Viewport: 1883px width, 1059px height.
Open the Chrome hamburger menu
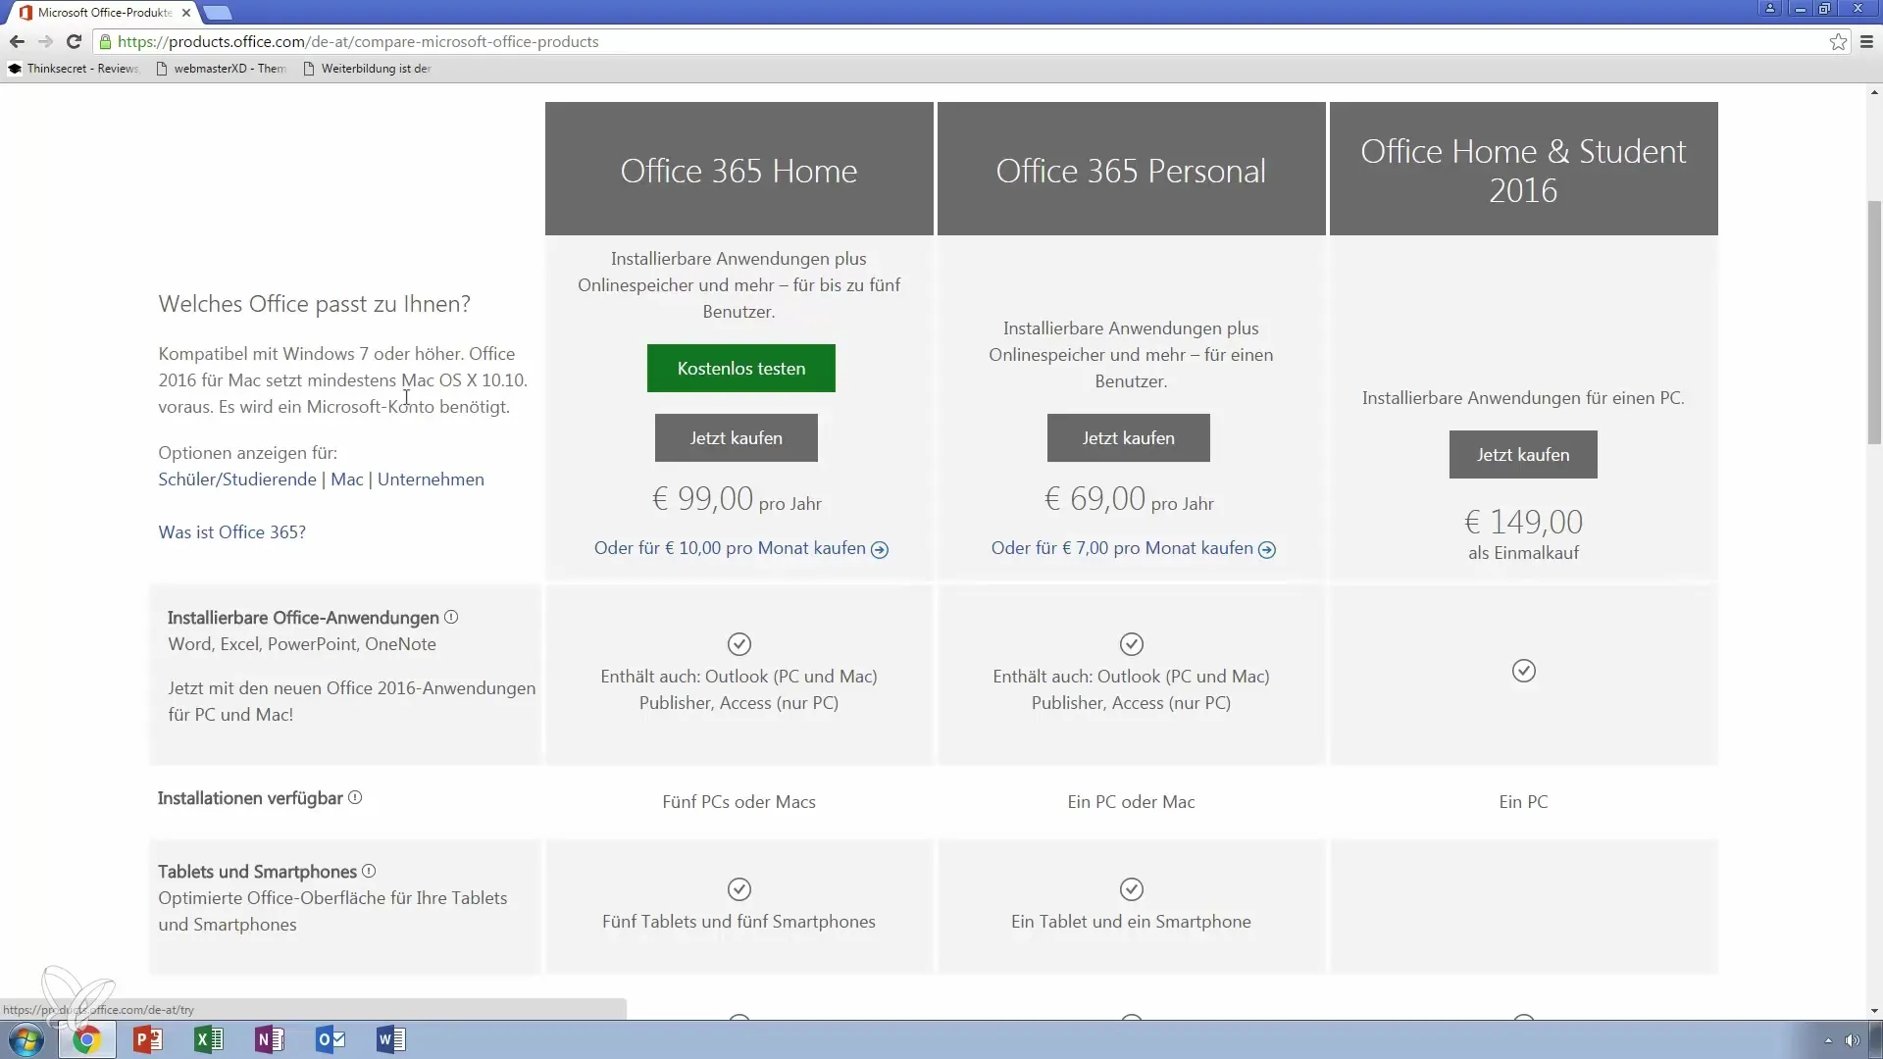pos(1866,41)
